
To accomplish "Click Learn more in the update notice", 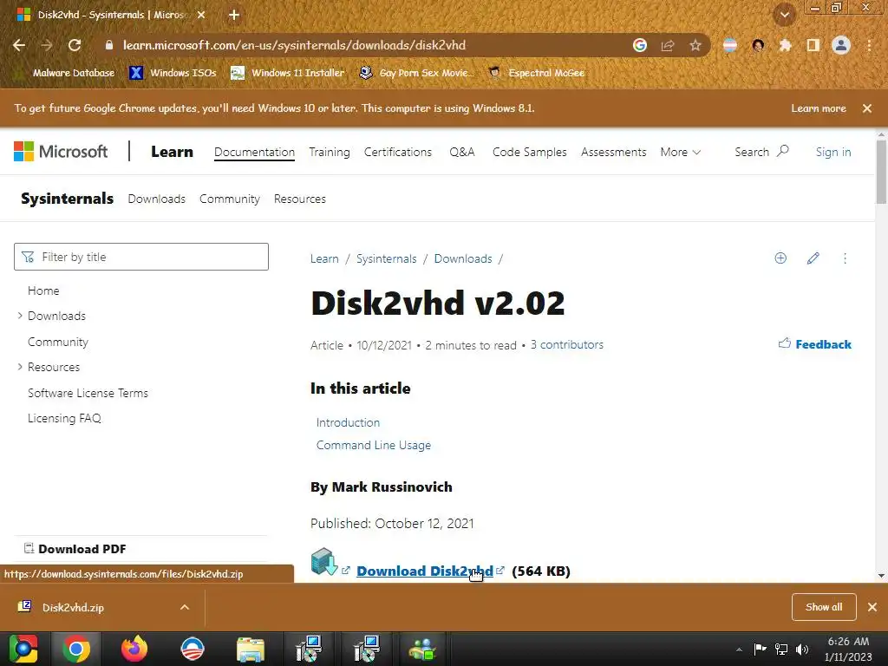I will pos(819,108).
